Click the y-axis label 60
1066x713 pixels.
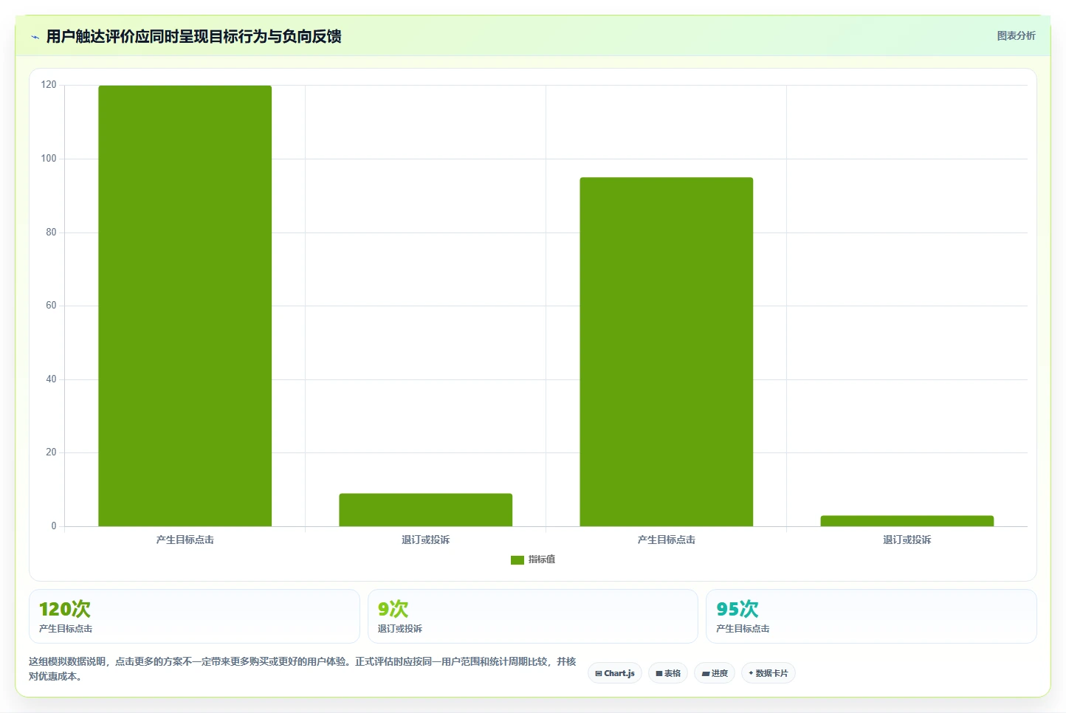[51, 306]
